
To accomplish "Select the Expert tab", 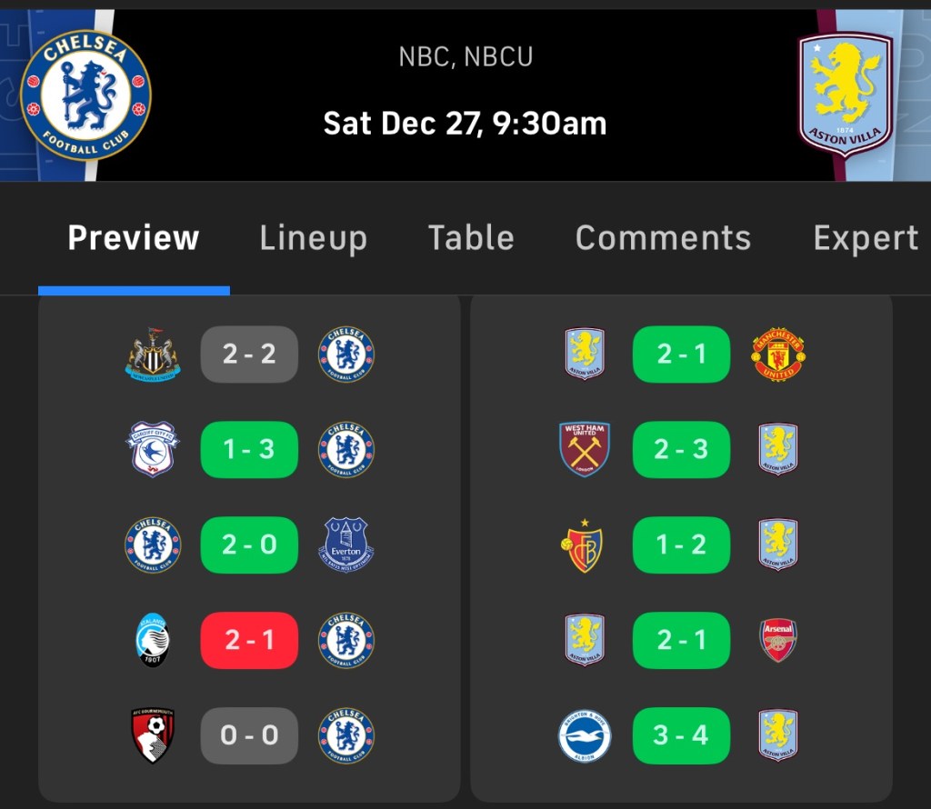I will click(866, 238).
